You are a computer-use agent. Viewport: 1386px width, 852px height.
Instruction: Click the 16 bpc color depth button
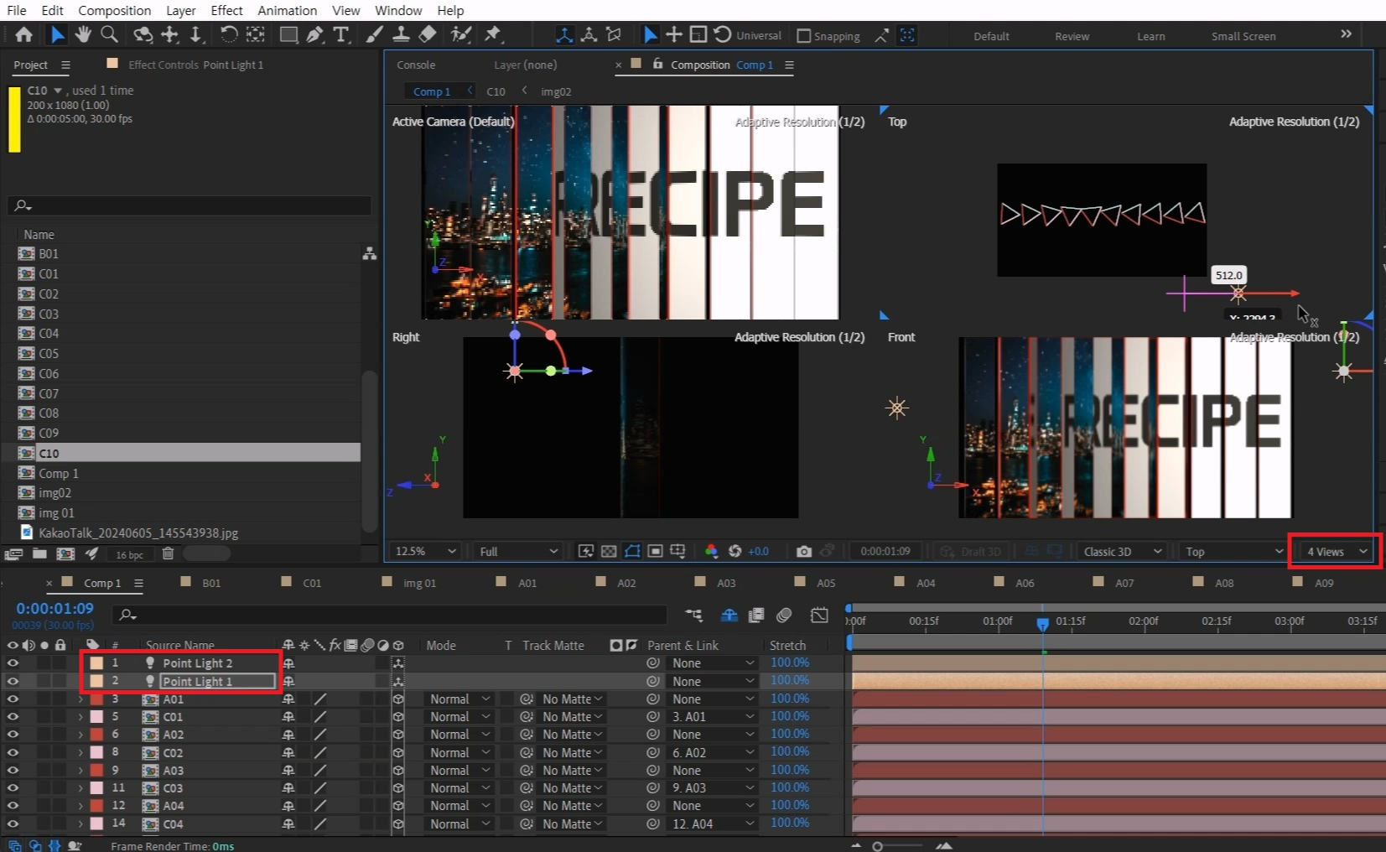click(x=129, y=554)
